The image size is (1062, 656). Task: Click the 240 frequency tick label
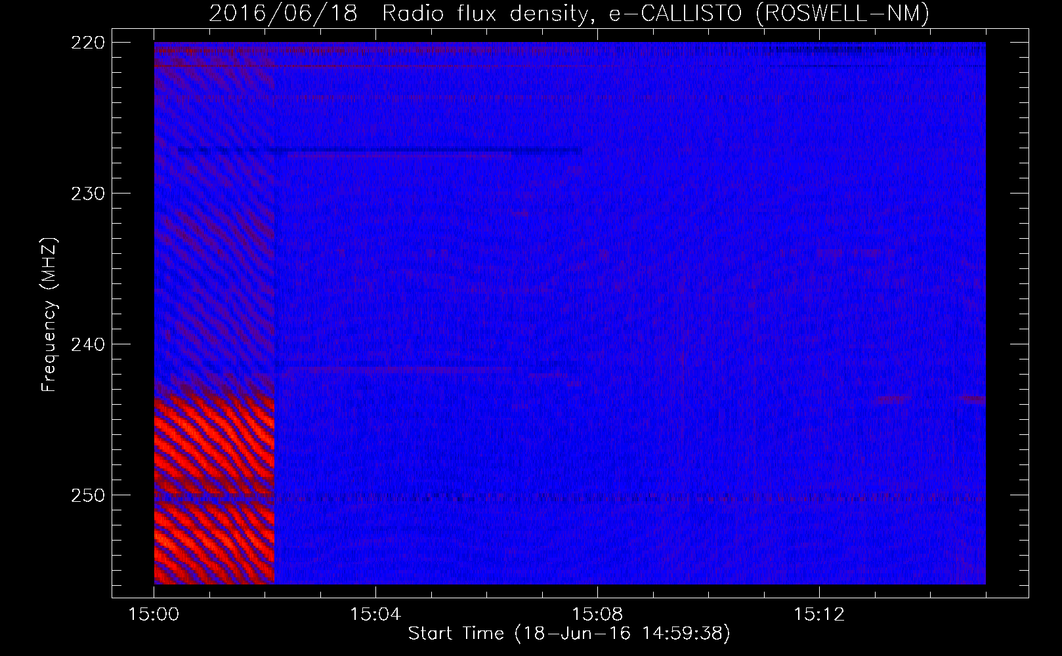[x=87, y=344]
